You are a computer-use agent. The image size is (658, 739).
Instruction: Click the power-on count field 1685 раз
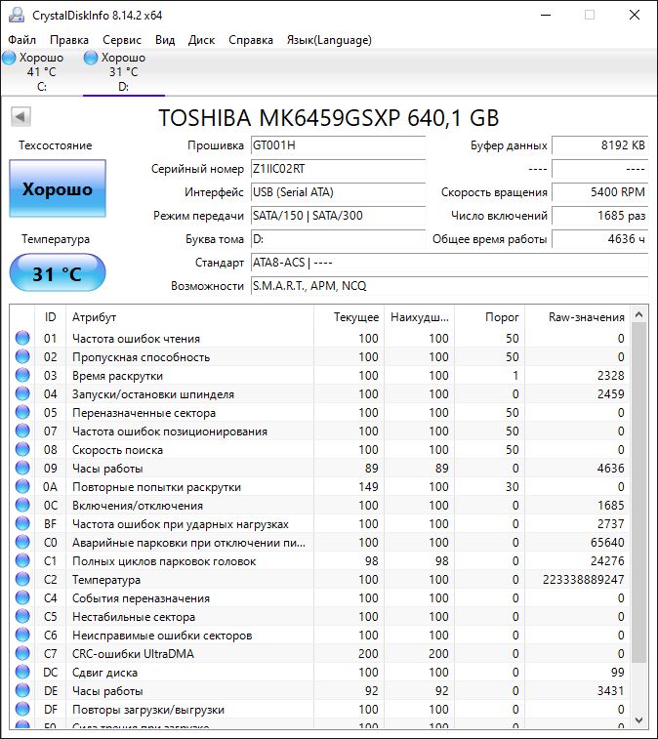pos(600,216)
